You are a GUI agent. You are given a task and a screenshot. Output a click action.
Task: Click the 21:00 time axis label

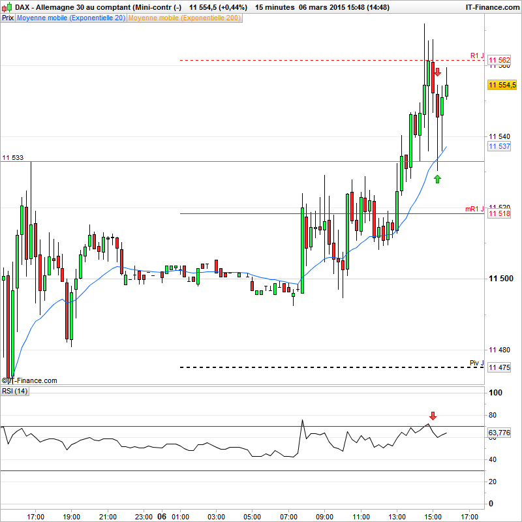pyautogui.click(x=108, y=517)
